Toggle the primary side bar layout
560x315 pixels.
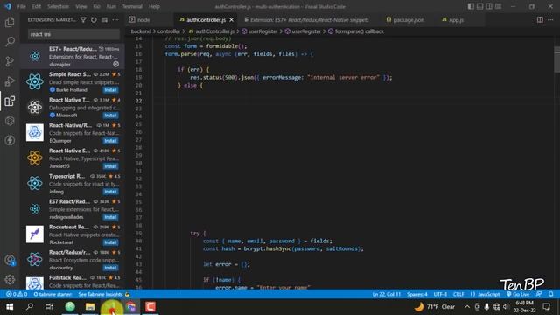tap(471, 6)
